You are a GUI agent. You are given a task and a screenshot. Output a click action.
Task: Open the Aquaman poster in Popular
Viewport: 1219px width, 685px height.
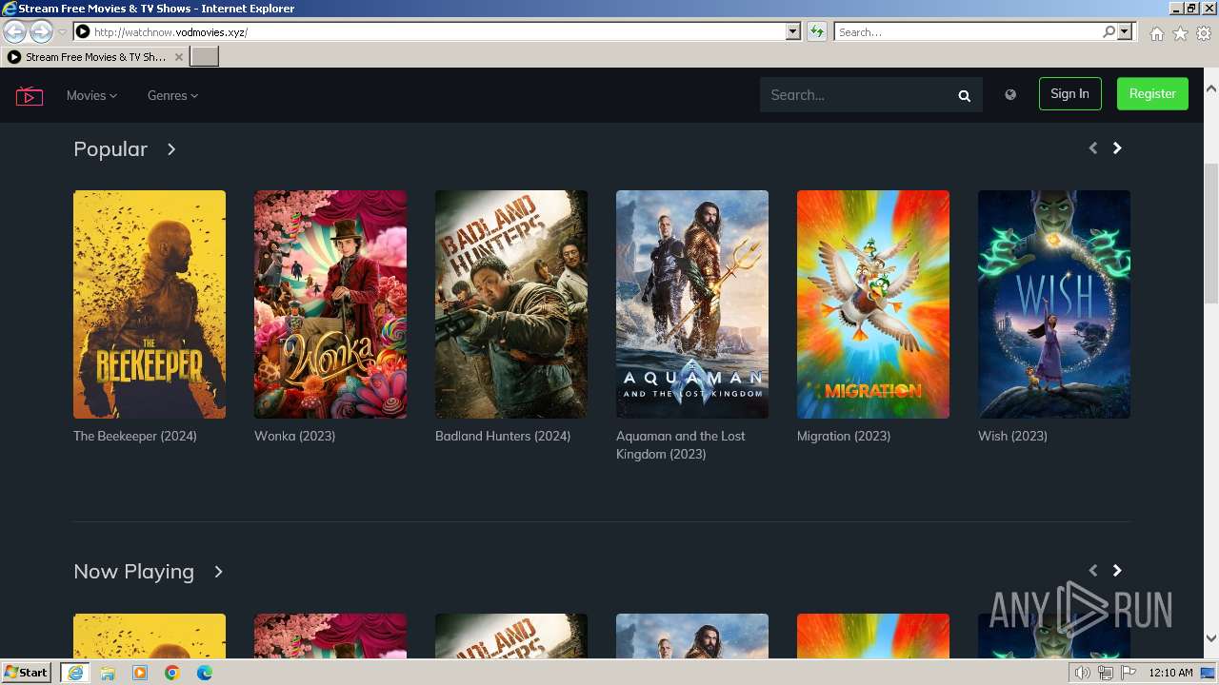(x=692, y=304)
